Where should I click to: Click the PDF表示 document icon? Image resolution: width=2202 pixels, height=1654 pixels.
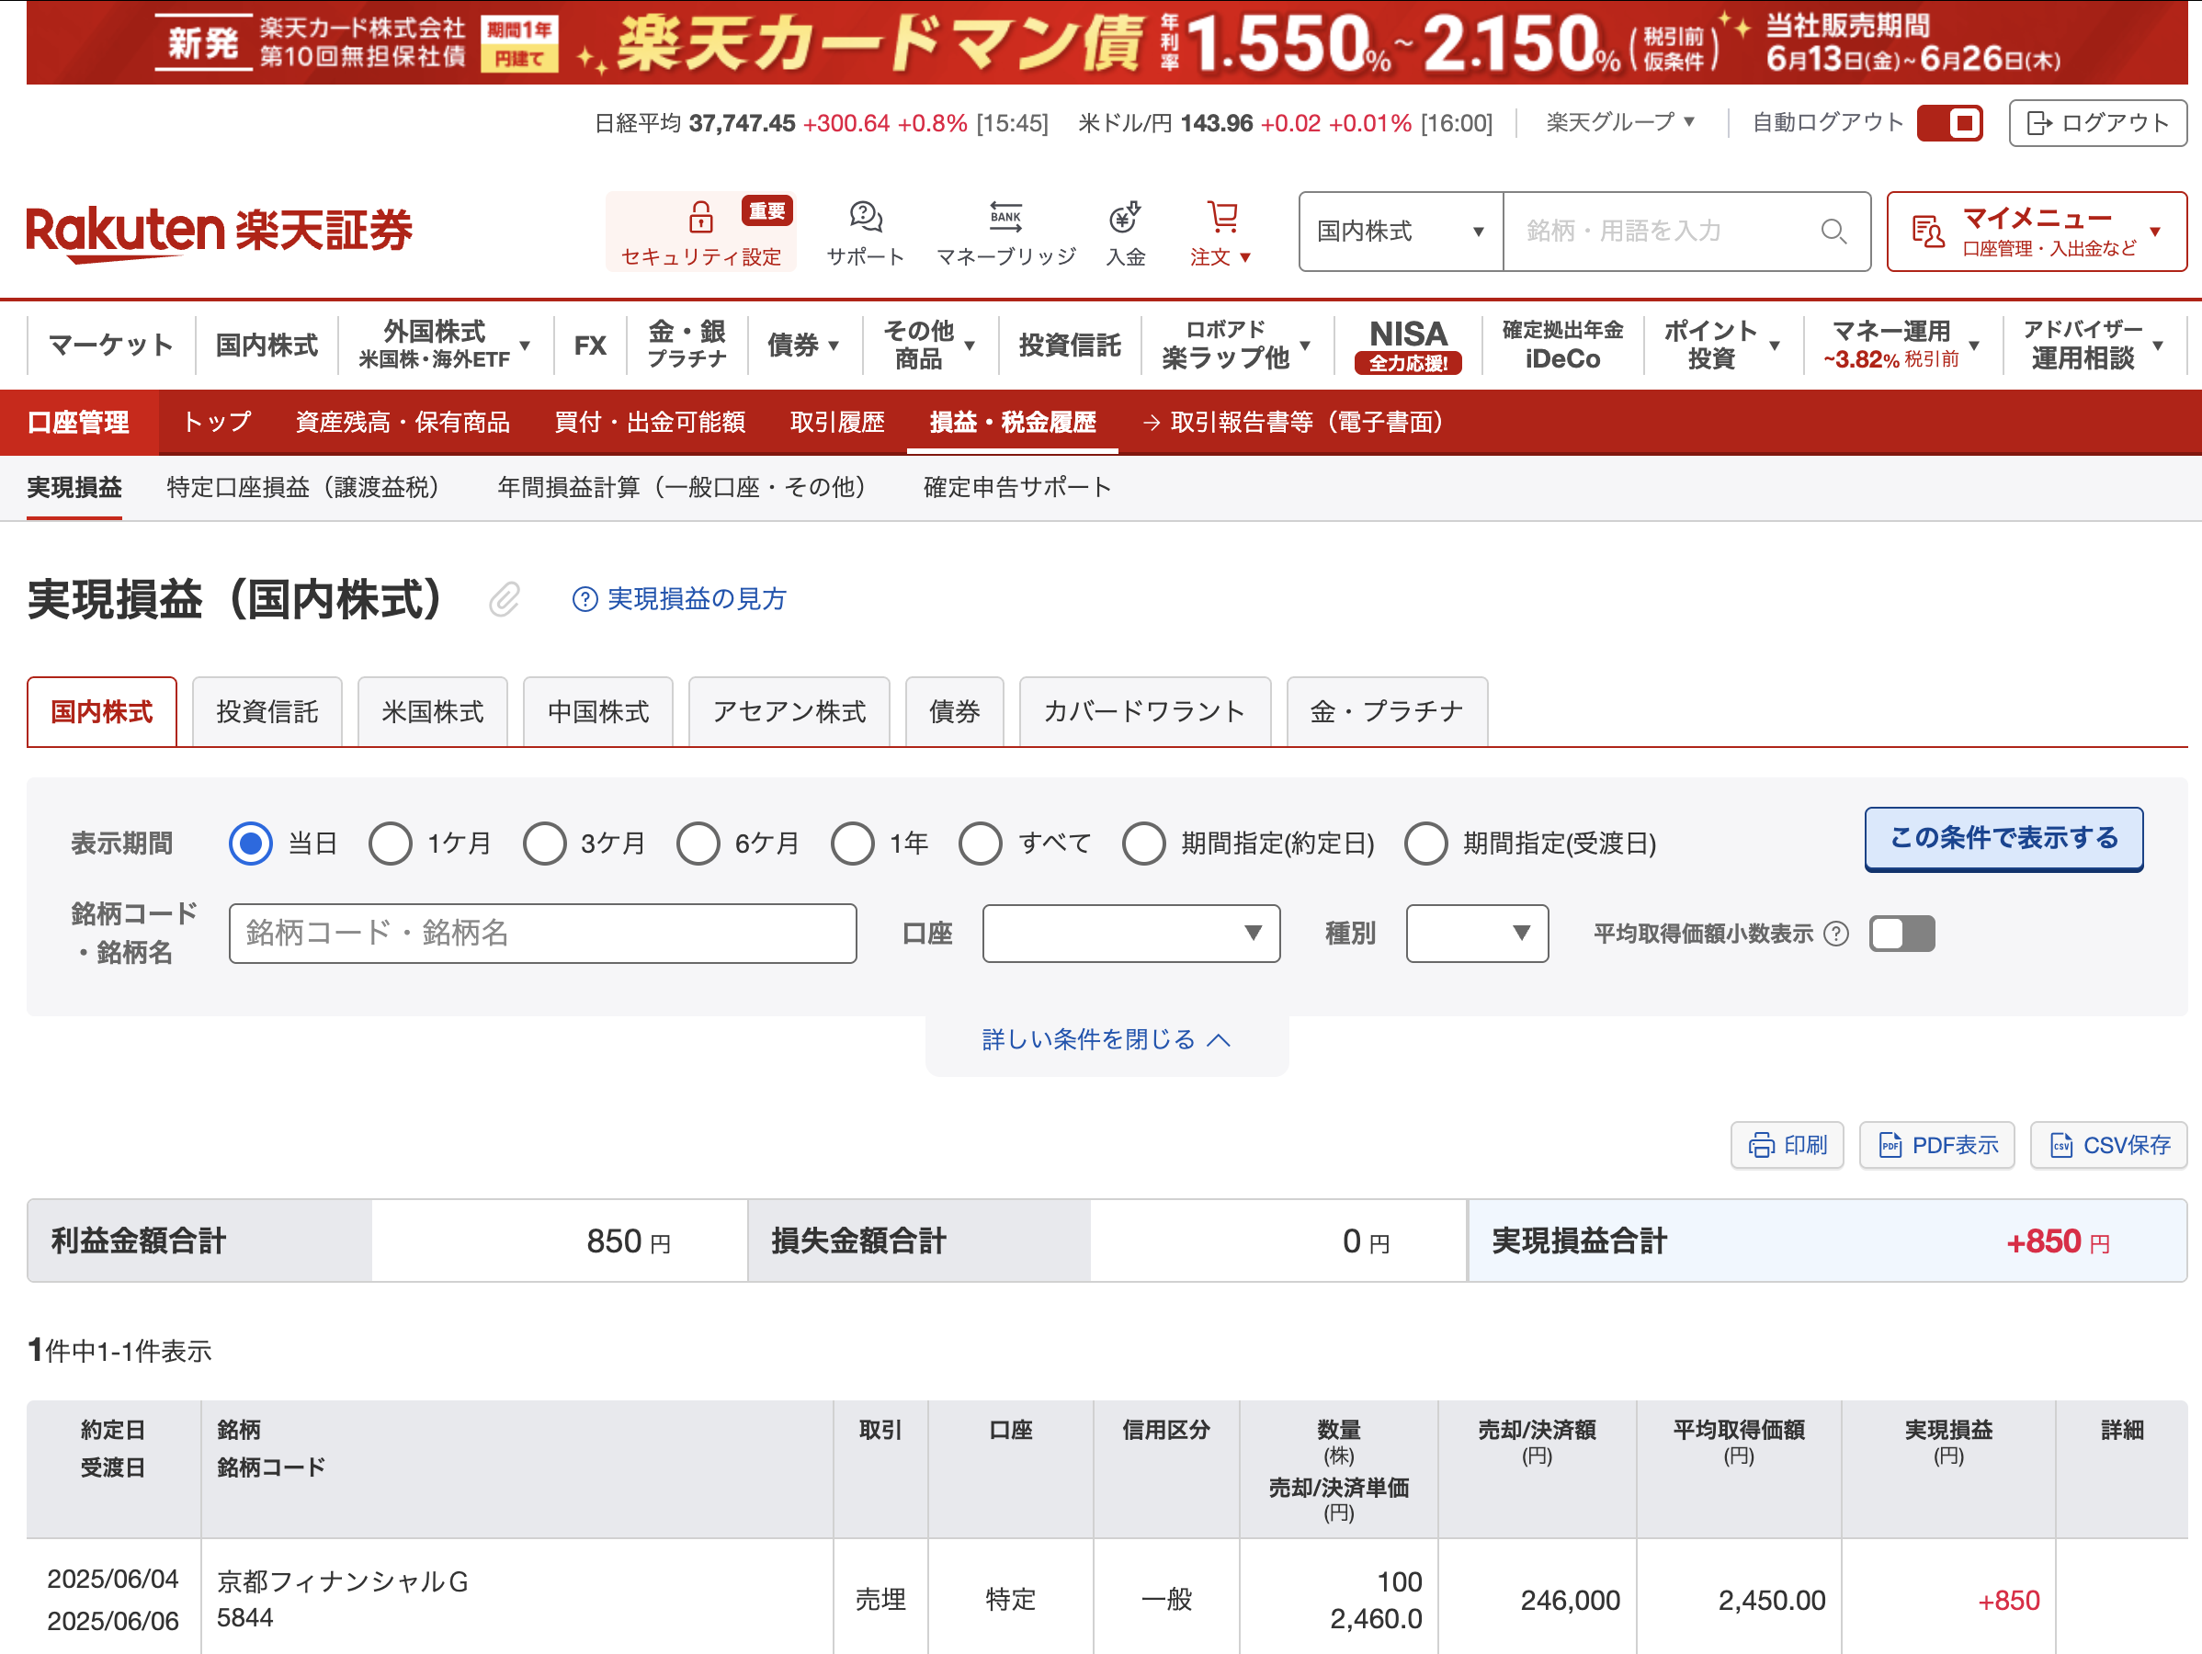[1890, 1146]
